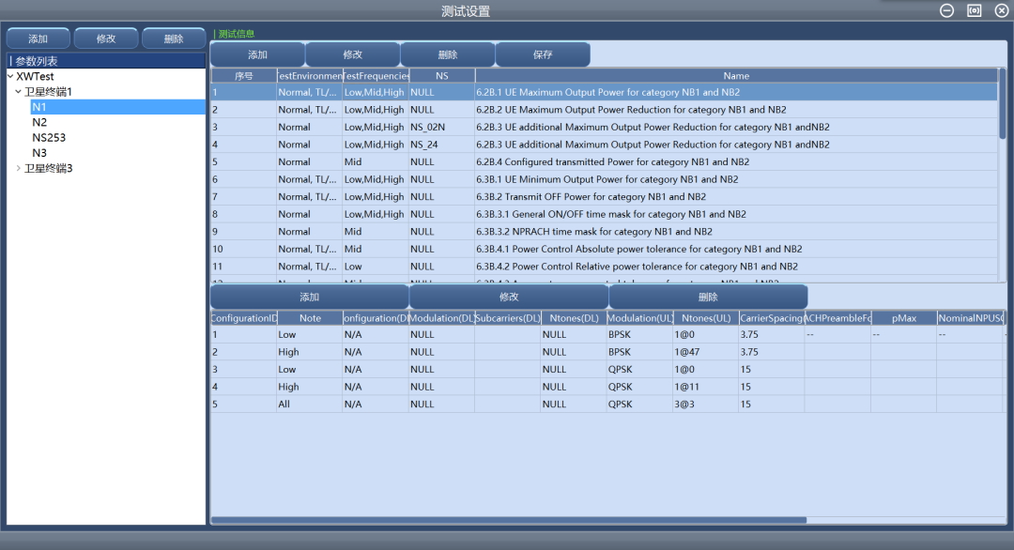Choose N3 under 卫星终端1
The width and height of the screenshot is (1014, 550).
coord(39,153)
